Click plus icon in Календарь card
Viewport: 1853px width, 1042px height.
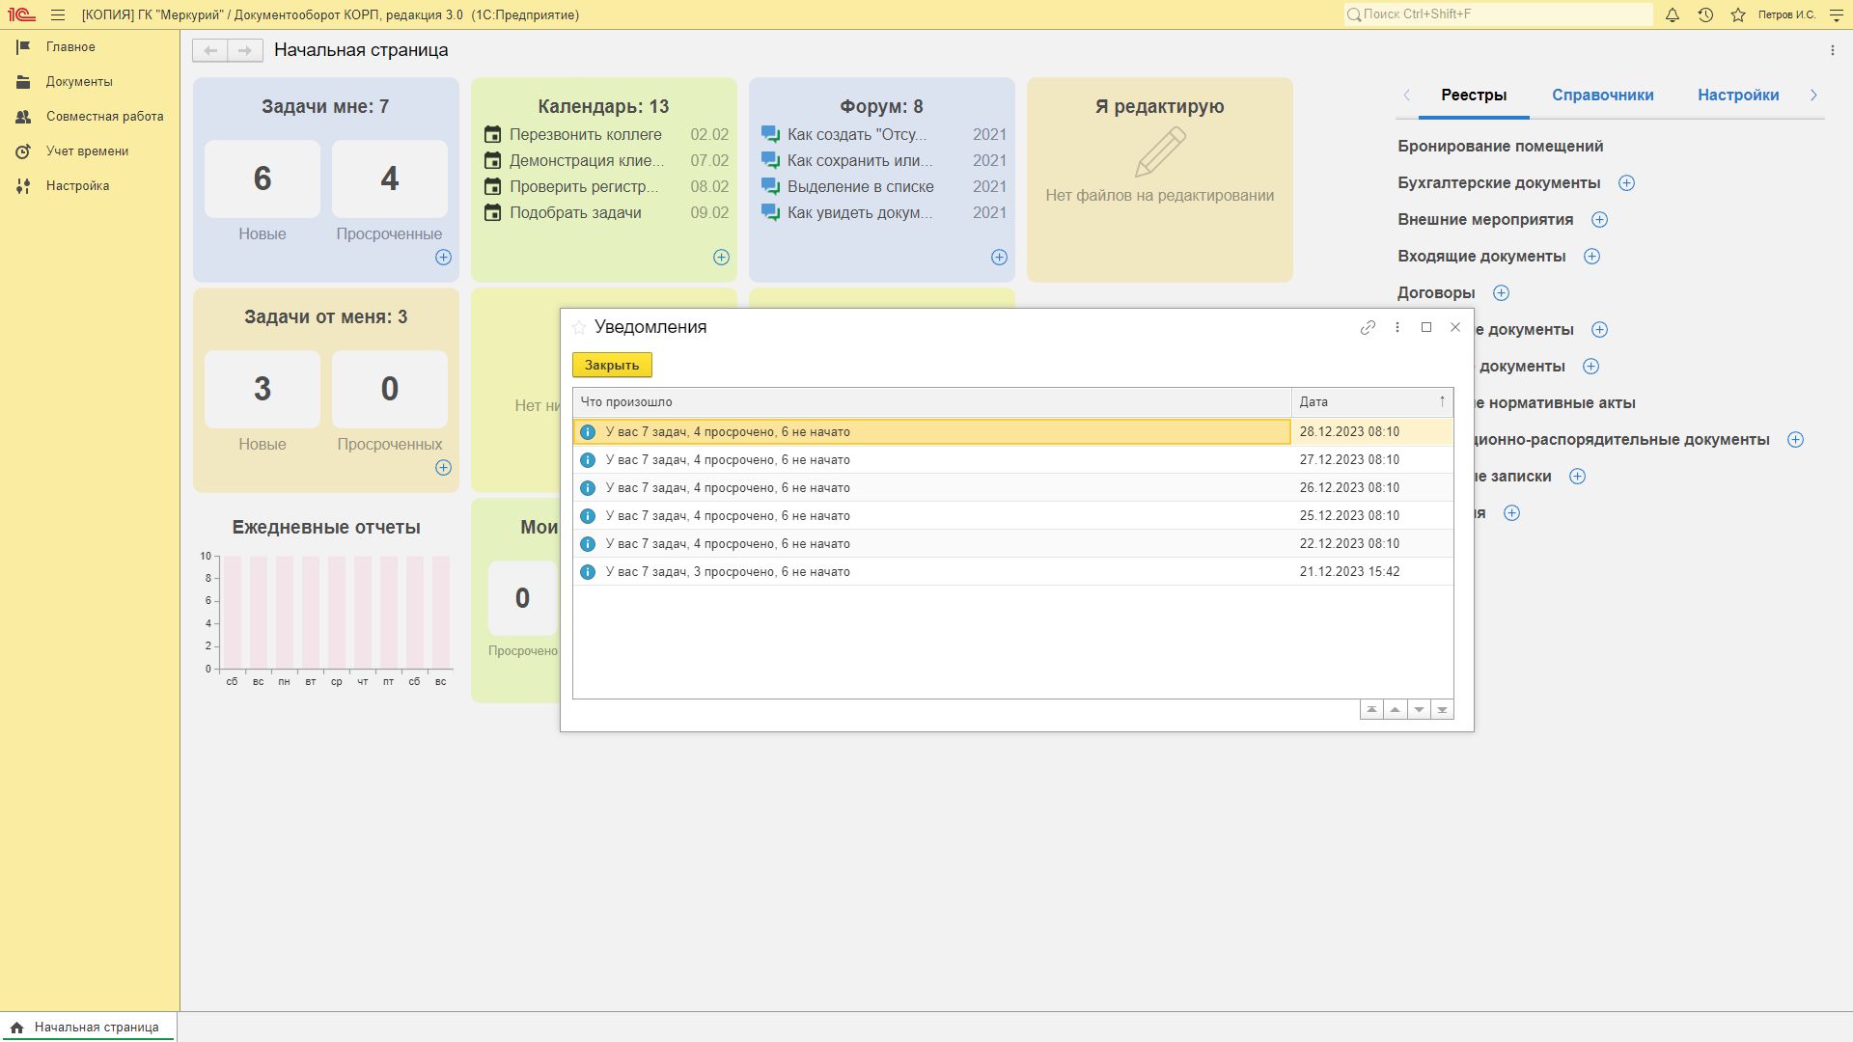[x=721, y=257]
